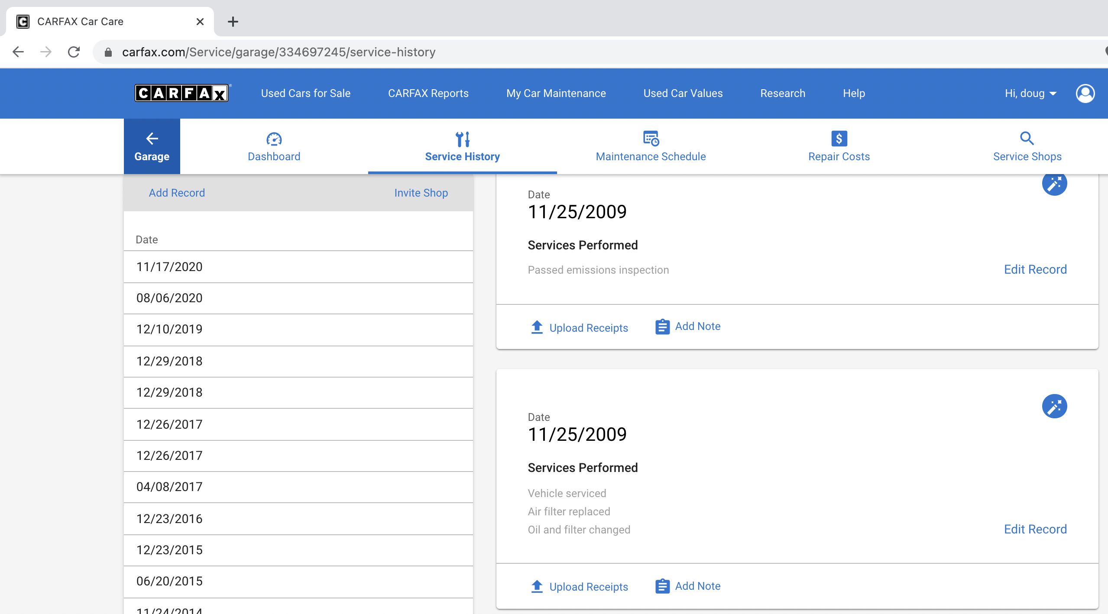This screenshot has height=614, width=1108.
Task: Edit Record for oil and filter entry
Action: (x=1035, y=529)
